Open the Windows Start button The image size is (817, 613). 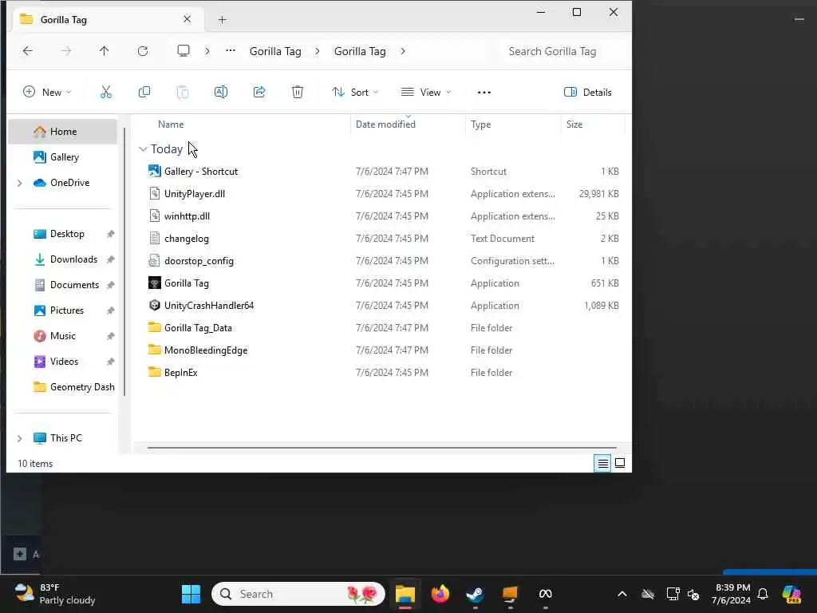tap(191, 594)
